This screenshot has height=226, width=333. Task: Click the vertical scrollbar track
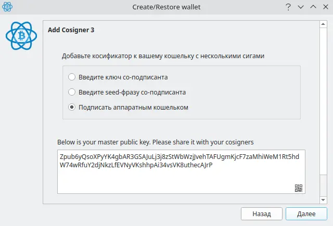[323, 112]
